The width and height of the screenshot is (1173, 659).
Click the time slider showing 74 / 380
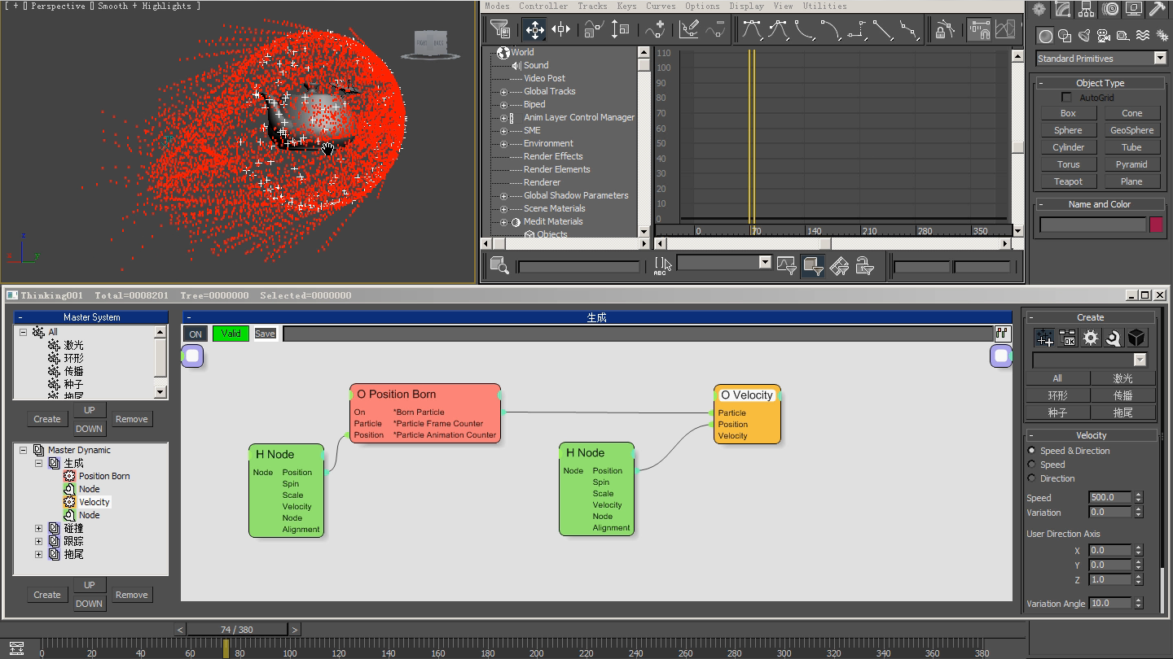point(237,629)
